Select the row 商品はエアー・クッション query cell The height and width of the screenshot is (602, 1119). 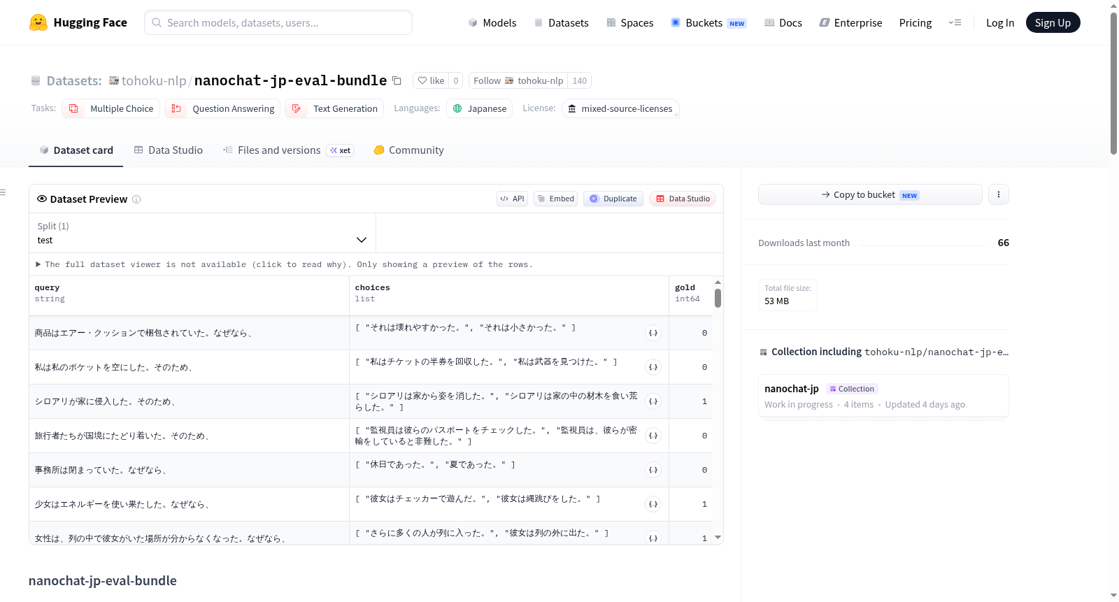tap(189, 333)
